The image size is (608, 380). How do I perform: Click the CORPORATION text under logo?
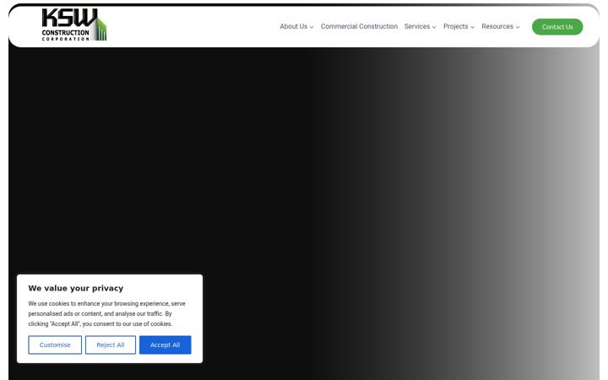pyautogui.click(x=66, y=39)
